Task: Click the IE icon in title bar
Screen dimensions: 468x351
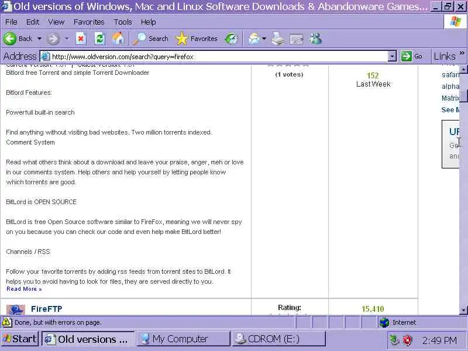Action: point(6,6)
